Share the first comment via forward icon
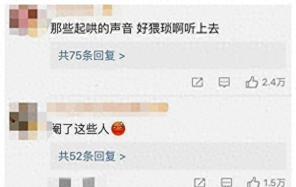 tap(197, 82)
